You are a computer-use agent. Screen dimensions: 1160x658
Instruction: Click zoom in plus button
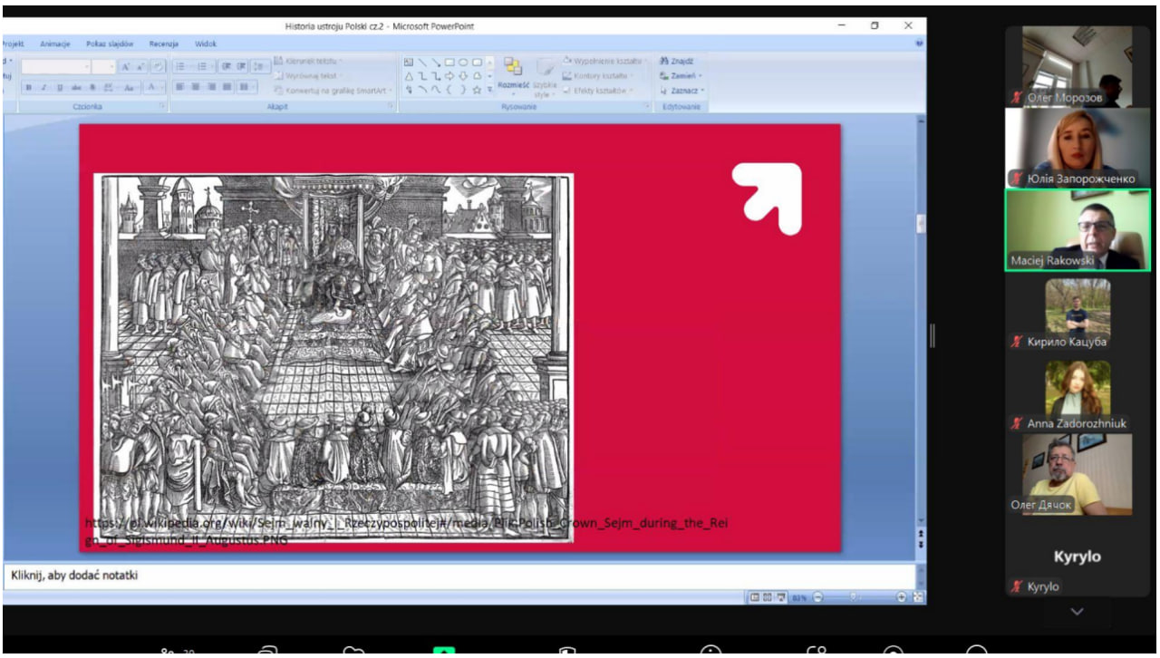coord(902,596)
